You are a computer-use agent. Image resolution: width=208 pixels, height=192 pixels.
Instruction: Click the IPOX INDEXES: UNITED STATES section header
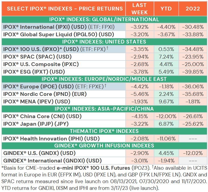(x=104, y=42)
